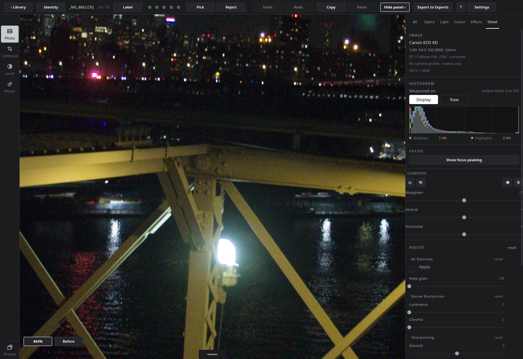Hide the right panel
523x359 pixels.
click(395, 7)
